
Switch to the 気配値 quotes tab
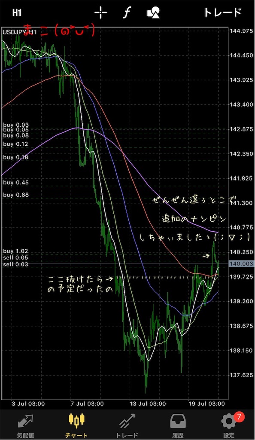point(25,425)
